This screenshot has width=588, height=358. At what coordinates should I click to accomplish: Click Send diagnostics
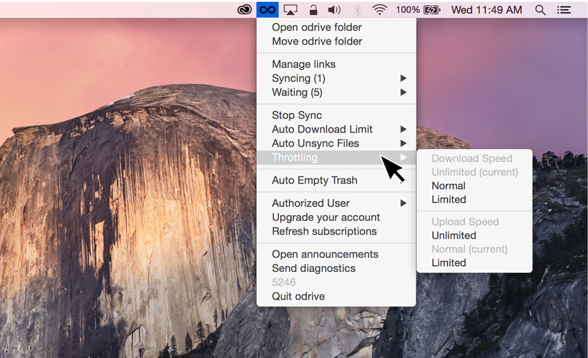point(336,268)
